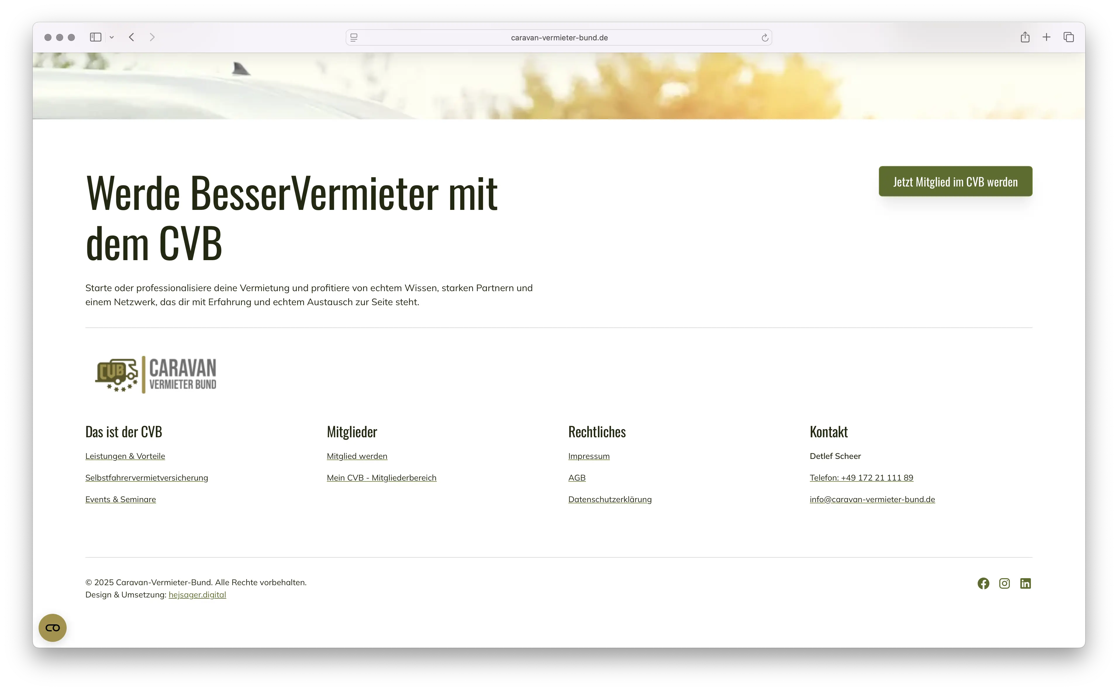This screenshot has width=1118, height=691.
Task: Toggle the Safari sidebar icon
Action: pos(96,37)
